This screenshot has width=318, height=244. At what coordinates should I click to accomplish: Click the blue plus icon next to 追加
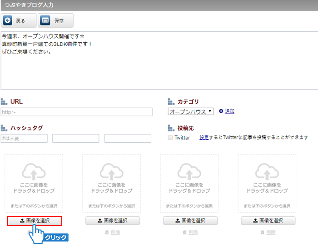(x=221, y=111)
